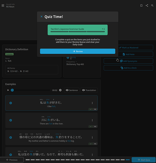Image resolution: width=156 pixels, height=163 pixels.
Task: Click Add to a Deck button
Action: pos(128,68)
